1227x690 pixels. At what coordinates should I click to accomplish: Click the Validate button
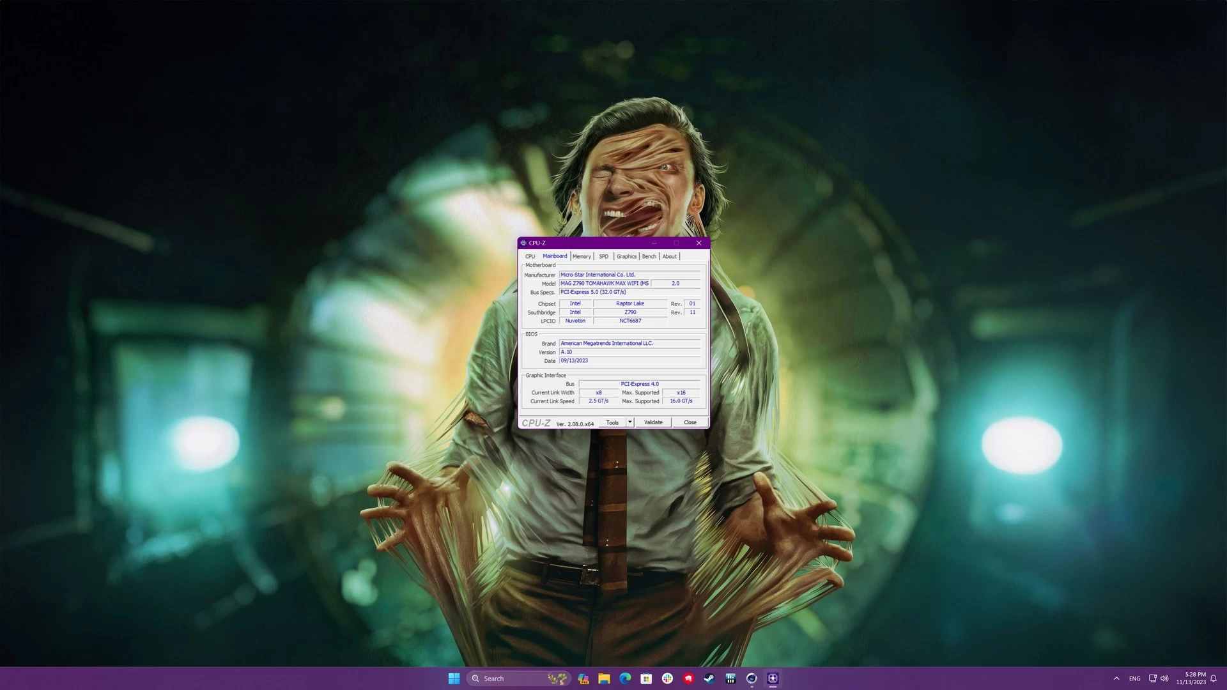coord(653,422)
